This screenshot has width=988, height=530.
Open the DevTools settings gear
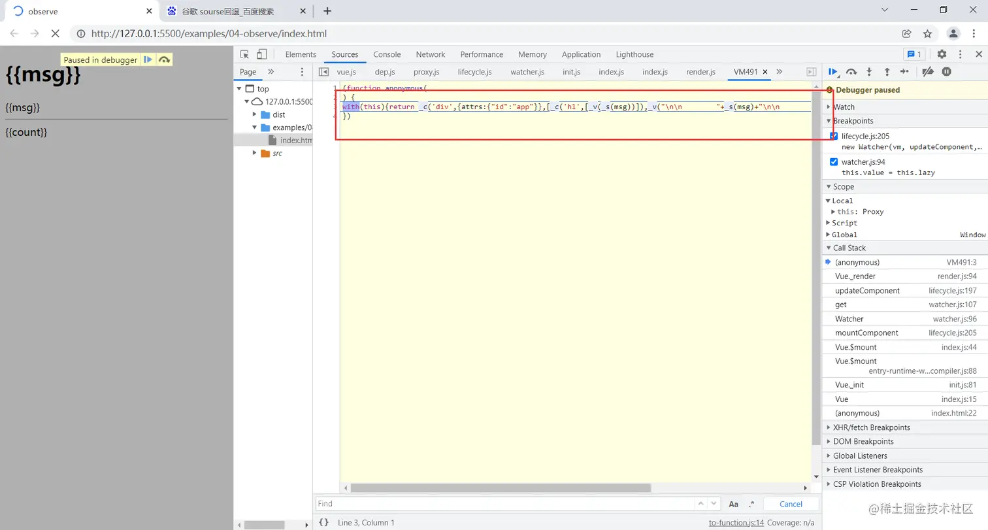click(941, 54)
